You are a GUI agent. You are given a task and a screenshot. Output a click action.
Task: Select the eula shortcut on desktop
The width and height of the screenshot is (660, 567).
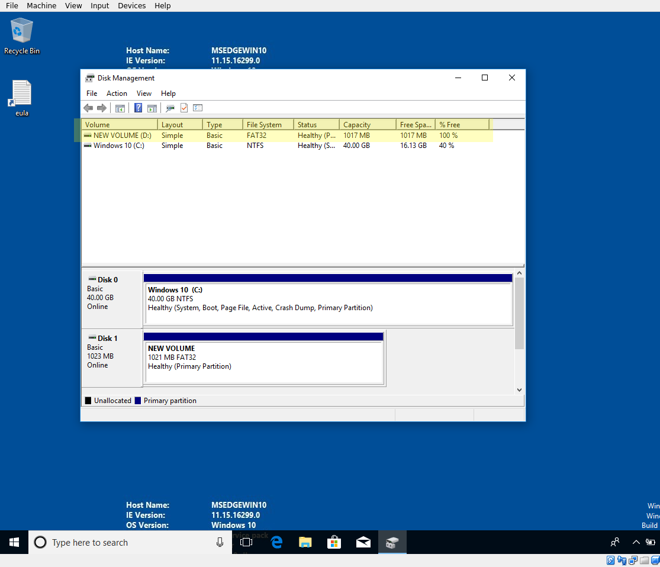[x=22, y=98]
